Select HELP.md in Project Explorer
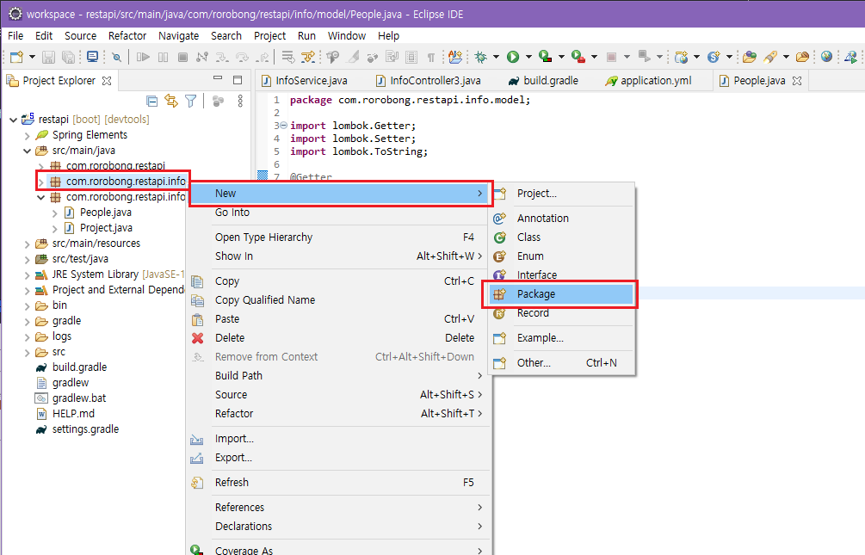This screenshot has width=865, height=555. pyautogui.click(x=73, y=414)
